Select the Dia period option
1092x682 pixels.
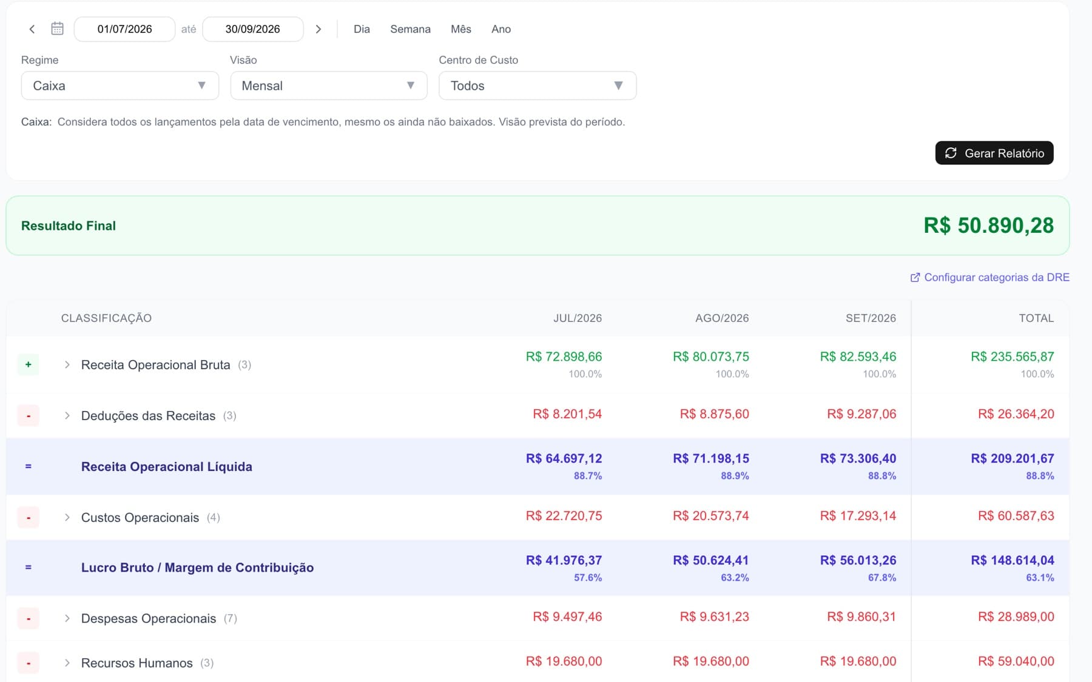(x=362, y=29)
